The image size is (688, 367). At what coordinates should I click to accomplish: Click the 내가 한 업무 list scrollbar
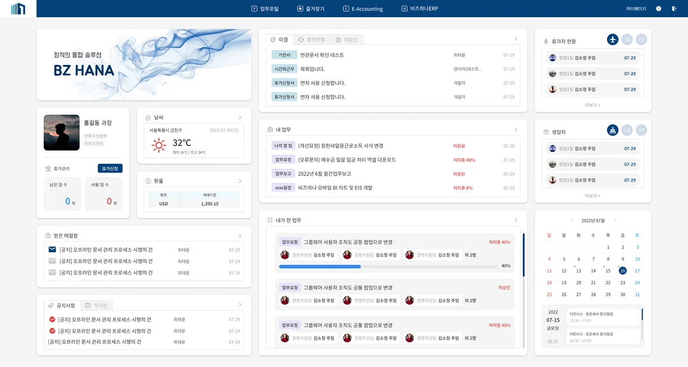pyautogui.click(x=524, y=255)
